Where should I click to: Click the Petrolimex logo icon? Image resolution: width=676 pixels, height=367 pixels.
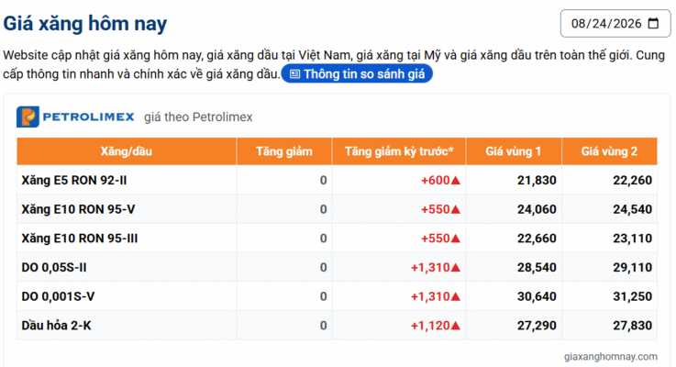click(x=28, y=117)
